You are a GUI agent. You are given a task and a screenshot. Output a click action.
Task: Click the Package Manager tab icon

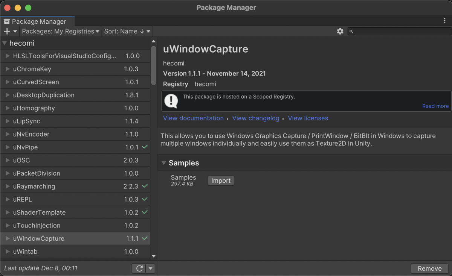pyautogui.click(x=7, y=21)
